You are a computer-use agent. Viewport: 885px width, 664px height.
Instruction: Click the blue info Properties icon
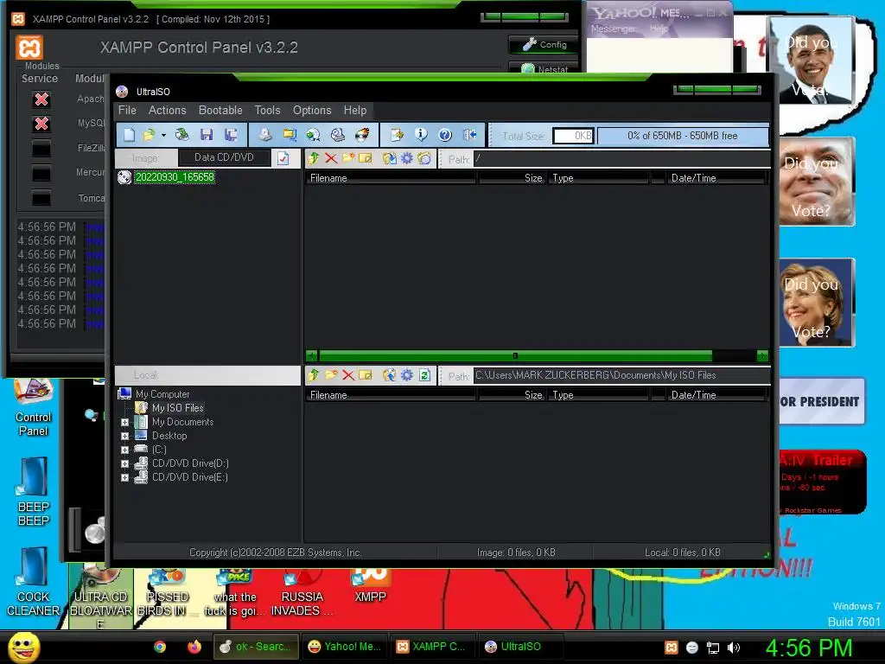[x=421, y=135]
